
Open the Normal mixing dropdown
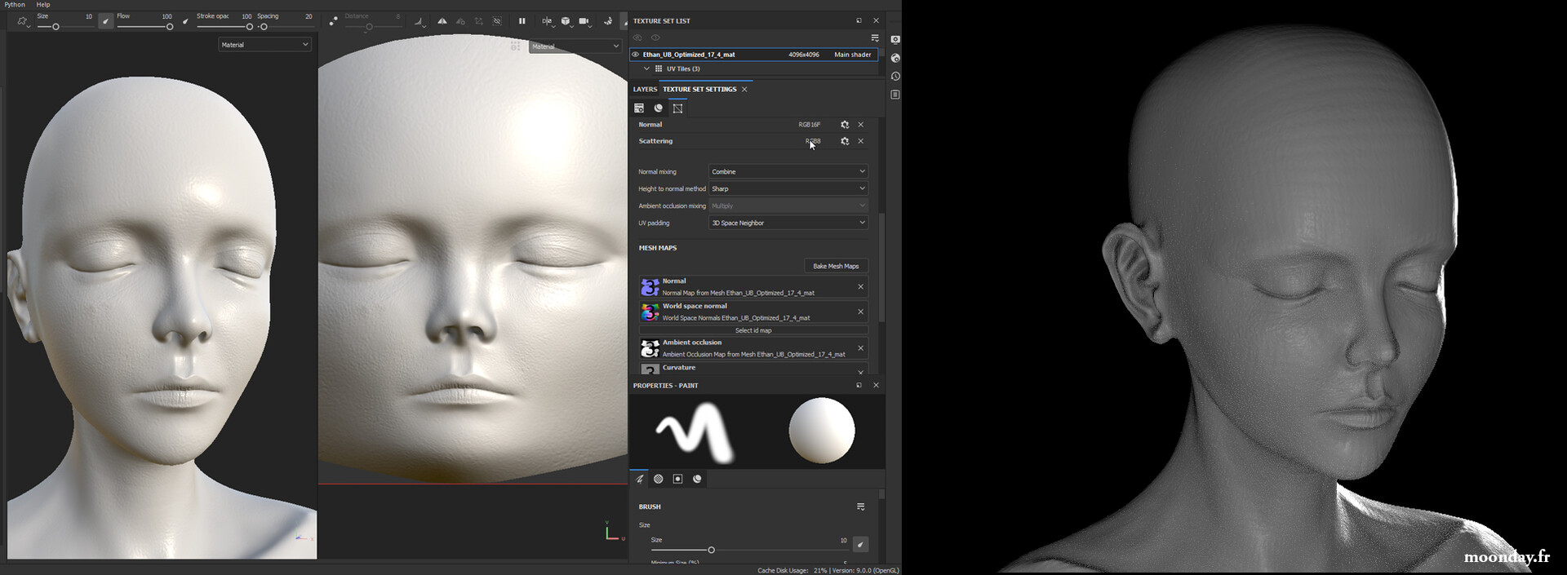coord(788,172)
